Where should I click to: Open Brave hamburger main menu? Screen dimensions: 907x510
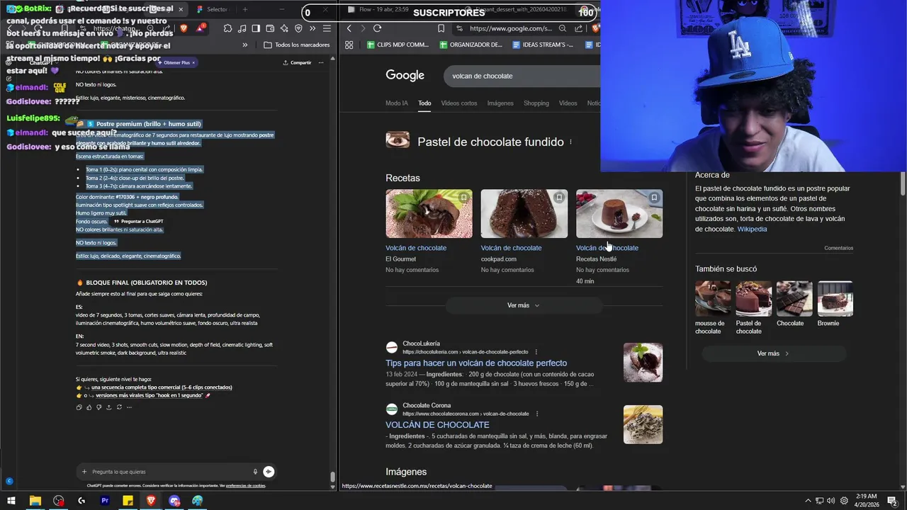[x=327, y=28]
